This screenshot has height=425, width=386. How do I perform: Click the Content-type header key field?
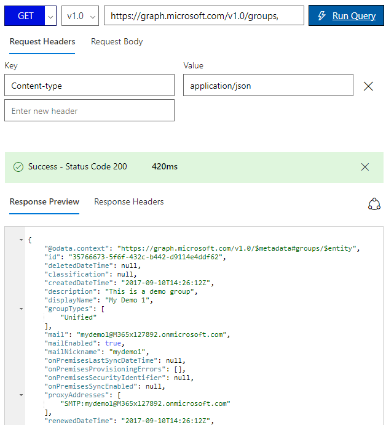[x=89, y=86]
